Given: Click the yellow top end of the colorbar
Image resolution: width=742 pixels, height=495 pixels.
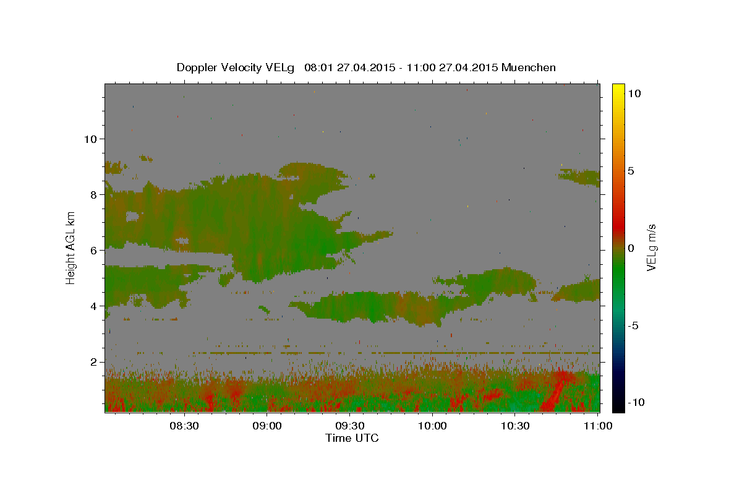Looking at the screenshot, I should (x=618, y=90).
